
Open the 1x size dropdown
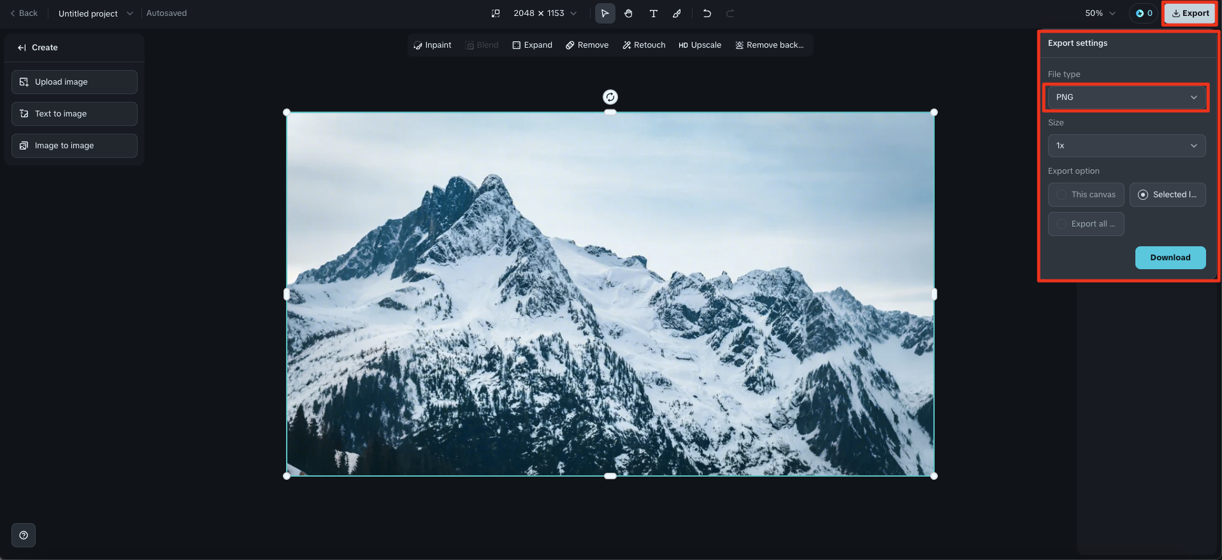click(1126, 146)
